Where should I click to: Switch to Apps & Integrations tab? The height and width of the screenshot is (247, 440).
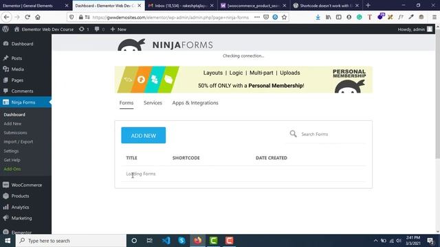[x=195, y=103]
